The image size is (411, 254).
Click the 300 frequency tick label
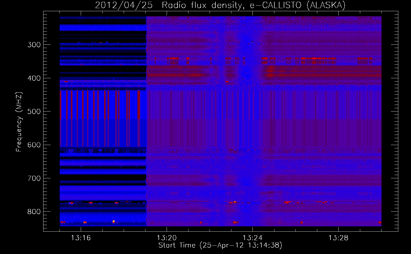pos(34,45)
